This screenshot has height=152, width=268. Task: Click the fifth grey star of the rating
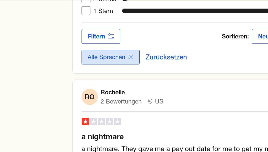[x=117, y=122]
